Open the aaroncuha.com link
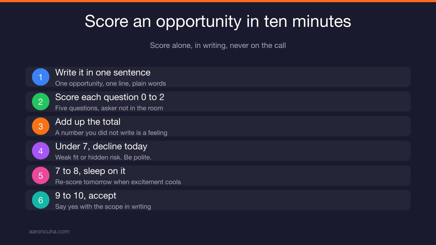Image resolution: width=436 pixels, height=245 pixels. tap(49, 231)
